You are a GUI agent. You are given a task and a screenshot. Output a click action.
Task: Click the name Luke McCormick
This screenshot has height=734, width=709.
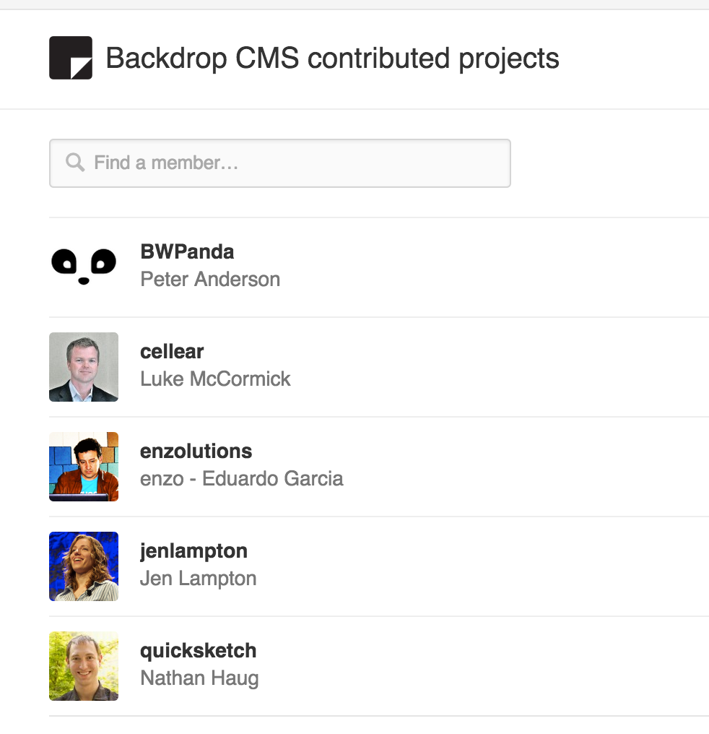(x=215, y=379)
